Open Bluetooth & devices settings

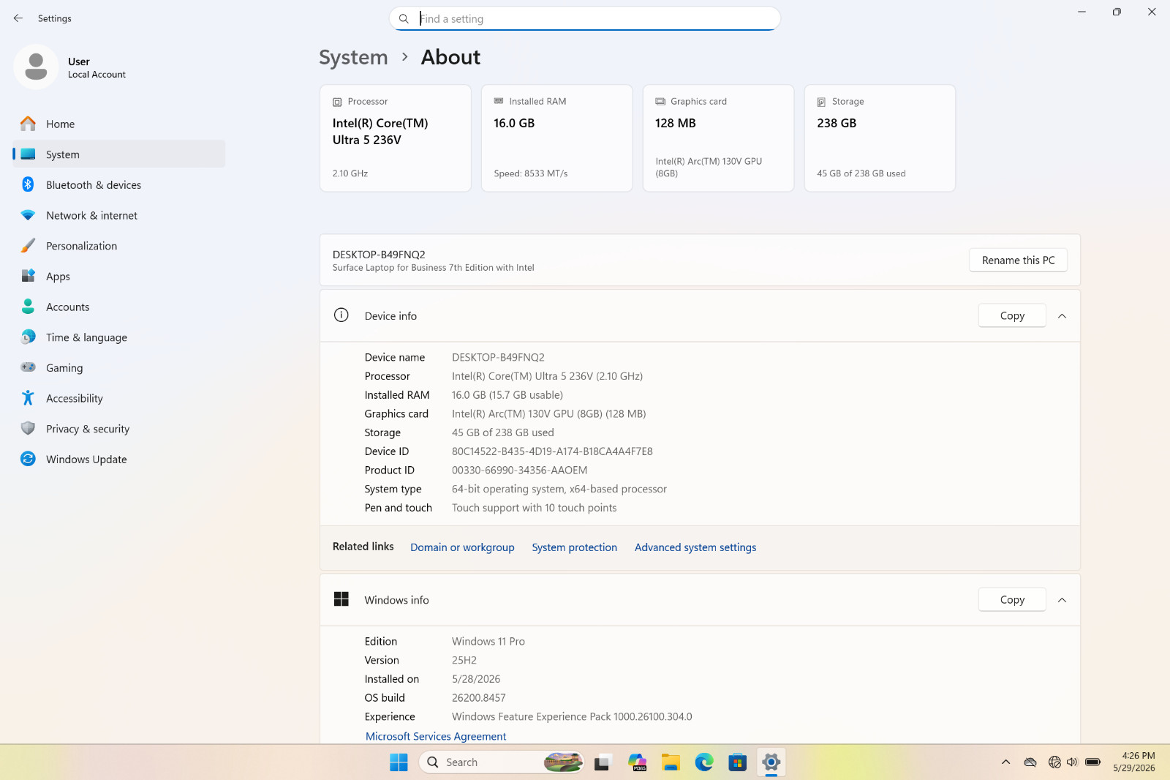point(119,185)
